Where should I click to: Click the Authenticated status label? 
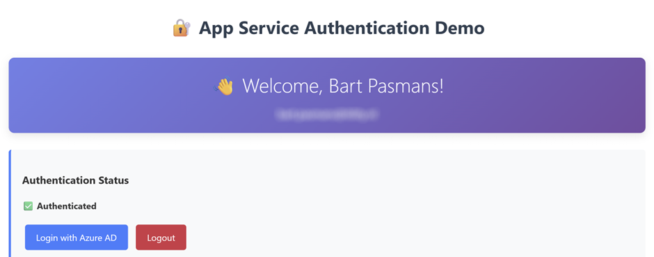tap(67, 206)
